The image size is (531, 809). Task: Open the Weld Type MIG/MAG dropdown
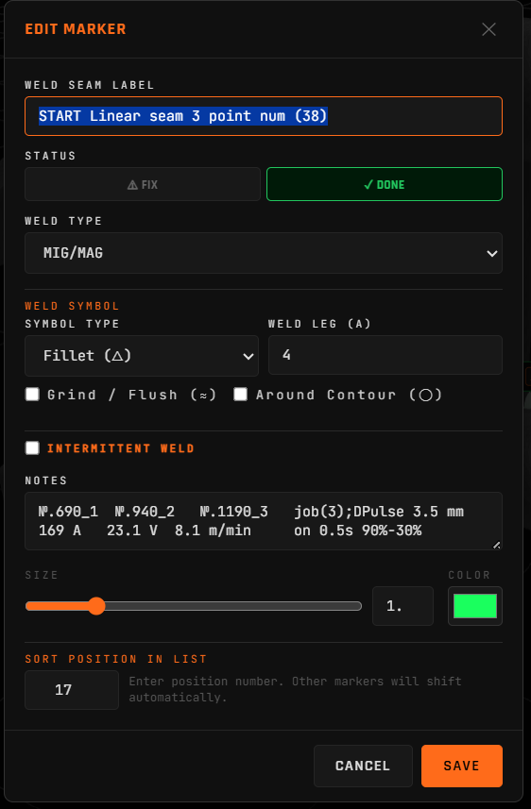[x=264, y=253]
